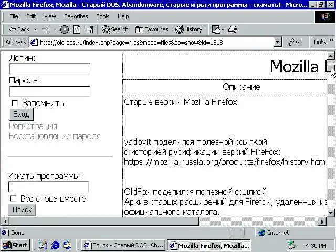Go back with the Back arrow button
336x252 pixels.
click(19, 29)
